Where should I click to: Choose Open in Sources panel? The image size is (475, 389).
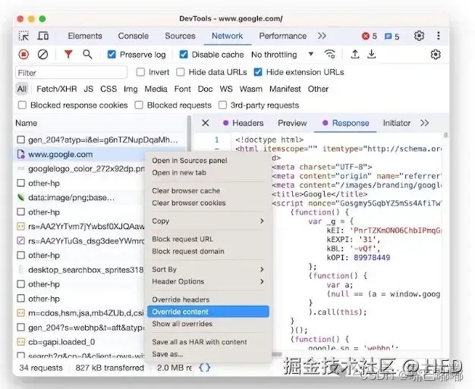(208, 161)
